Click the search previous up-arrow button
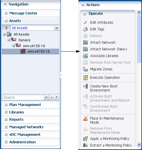The width and height of the screenshot is (142, 150). pyautogui.click(x=57, y=97)
